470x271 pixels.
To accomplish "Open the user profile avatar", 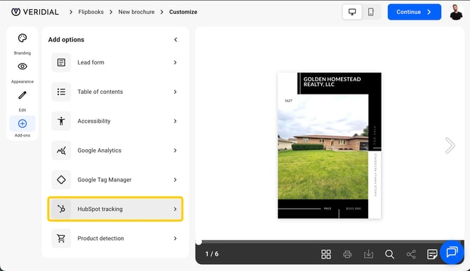I will click(456, 12).
